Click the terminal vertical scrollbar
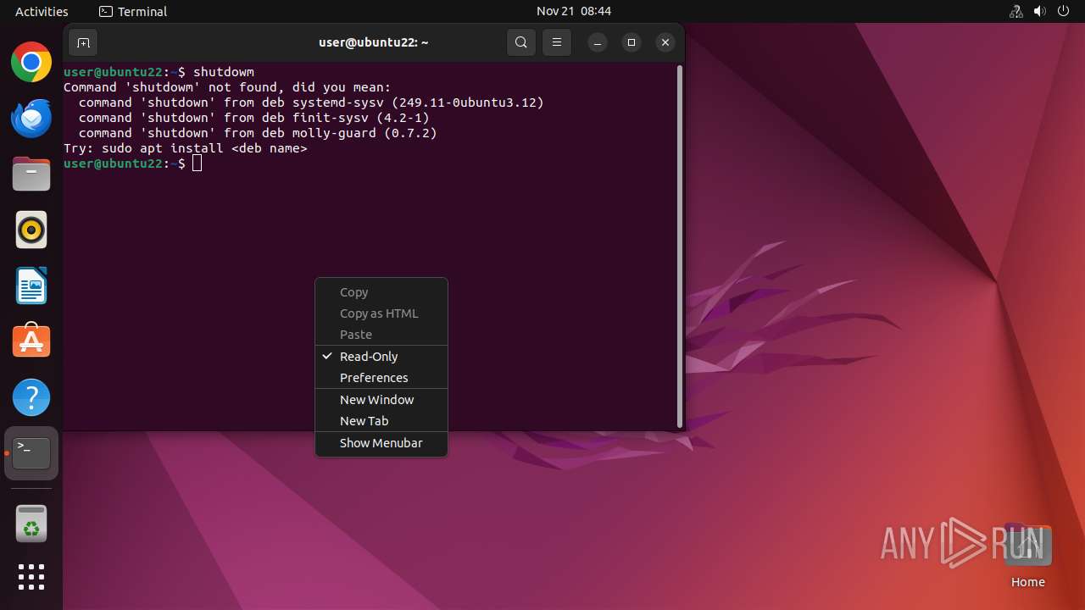 pos(680,246)
